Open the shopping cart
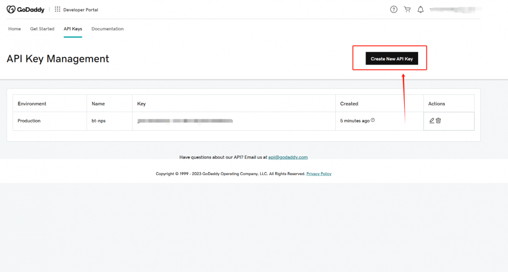This screenshot has height=272, width=508. pyautogui.click(x=407, y=9)
